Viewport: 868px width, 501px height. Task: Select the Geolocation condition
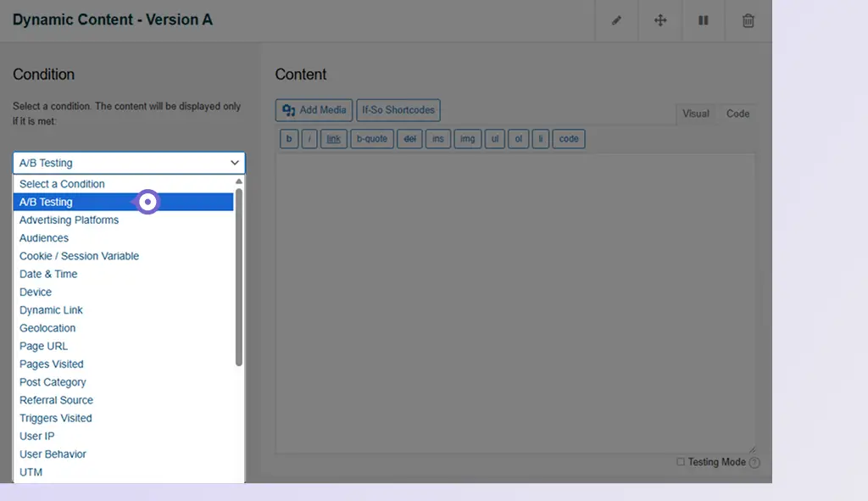pyautogui.click(x=123, y=328)
